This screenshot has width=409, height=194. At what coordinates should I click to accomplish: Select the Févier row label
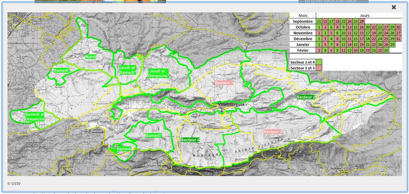click(x=303, y=50)
